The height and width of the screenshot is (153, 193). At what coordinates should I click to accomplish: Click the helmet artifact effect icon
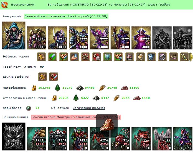129,57
